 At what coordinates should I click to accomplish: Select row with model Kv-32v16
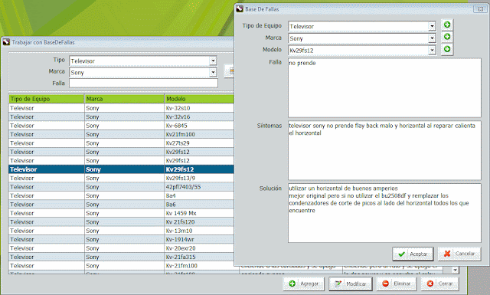(x=121, y=116)
